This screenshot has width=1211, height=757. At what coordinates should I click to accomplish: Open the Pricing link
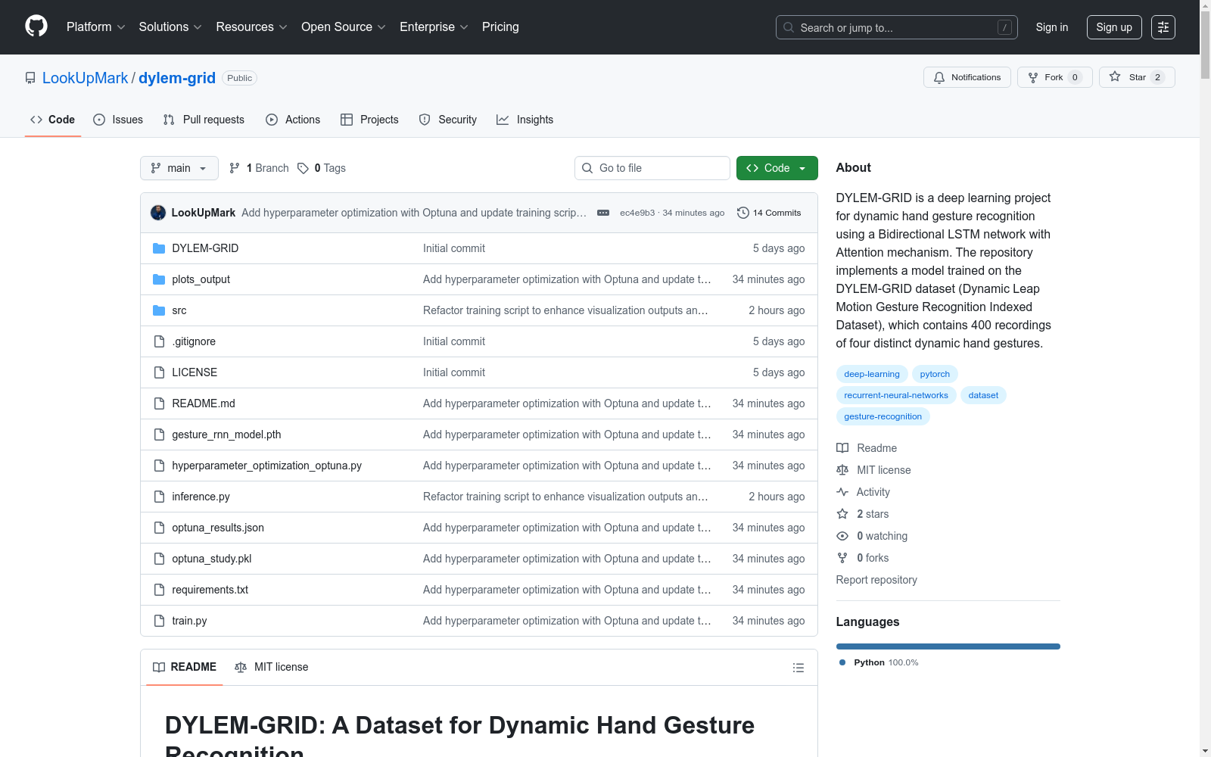[x=500, y=27]
